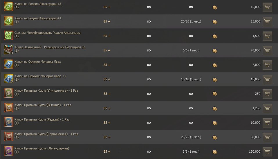Click cart button for Купон на Редкие Аксессуары +3
This screenshot has width=278, height=159.
point(267,7)
